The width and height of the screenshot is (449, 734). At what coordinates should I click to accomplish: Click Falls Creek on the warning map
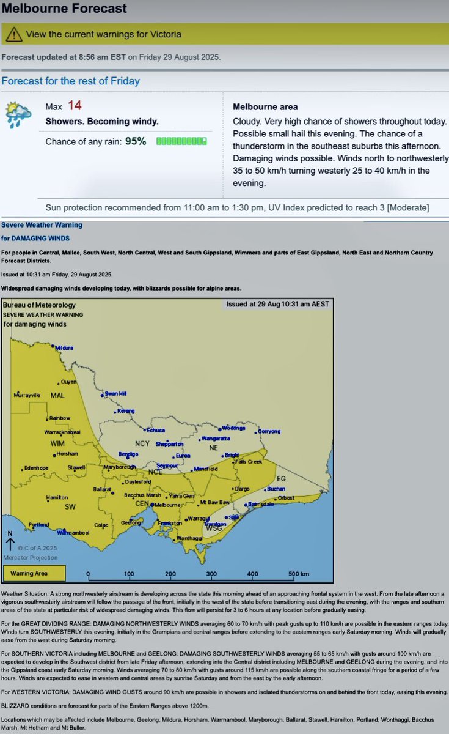(248, 462)
